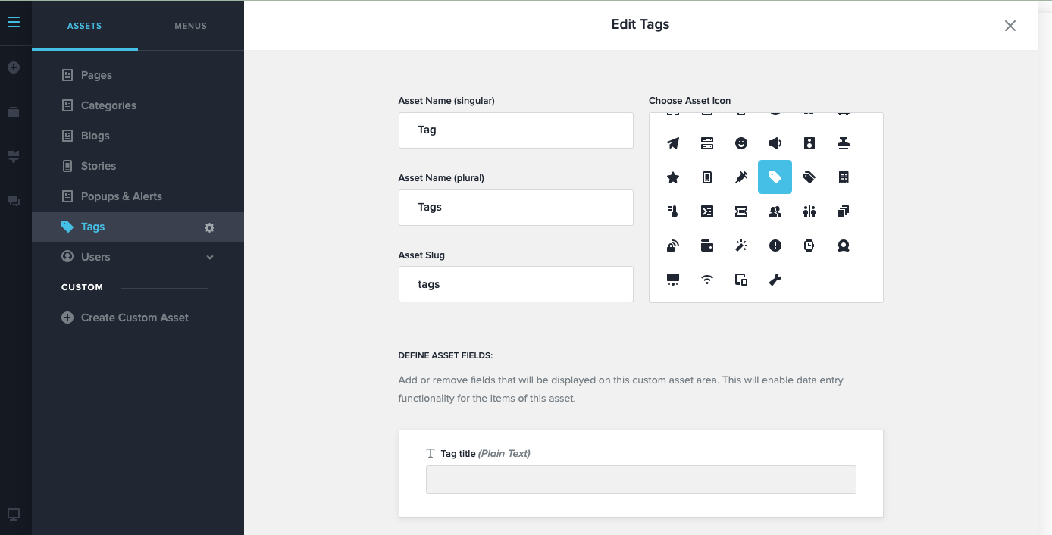Select the highlighted single tag icon
This screenshot has height=535, width=1052.
click(775, 177)
